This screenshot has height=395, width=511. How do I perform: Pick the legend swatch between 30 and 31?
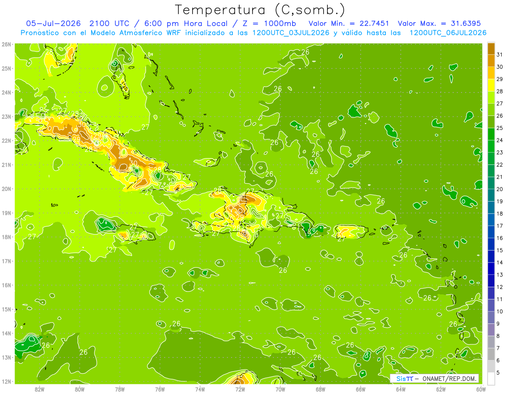pyautogui.click(x=491, y=61)
